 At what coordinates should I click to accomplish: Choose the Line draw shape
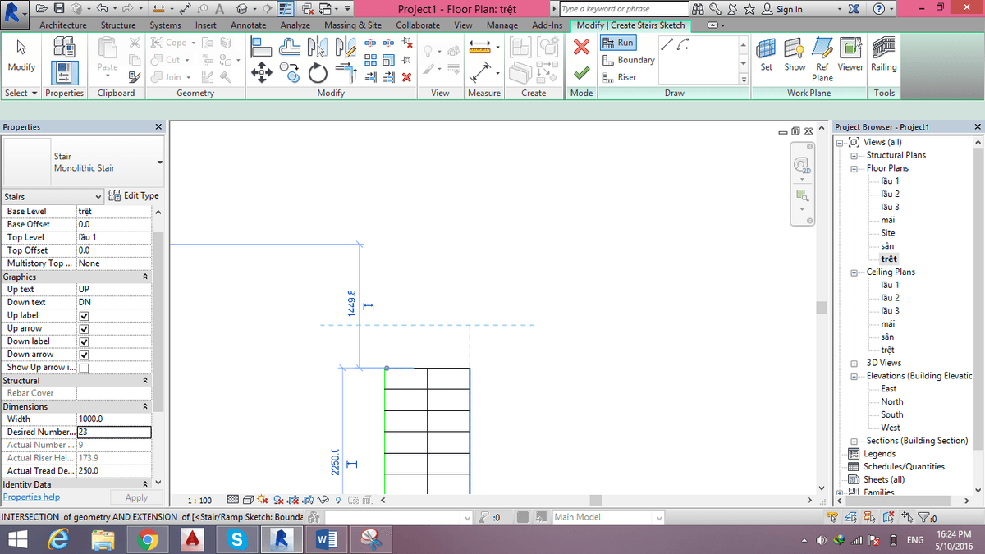[667, 43]
